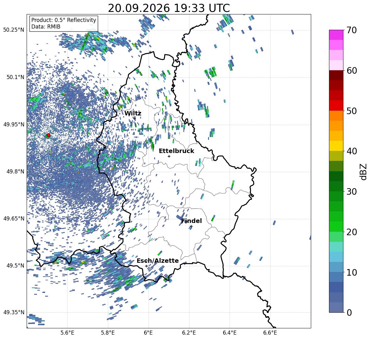Click the red 50 dBZ color band
The height and width of the screenshot is (339, 371).
tap(336, 106)
